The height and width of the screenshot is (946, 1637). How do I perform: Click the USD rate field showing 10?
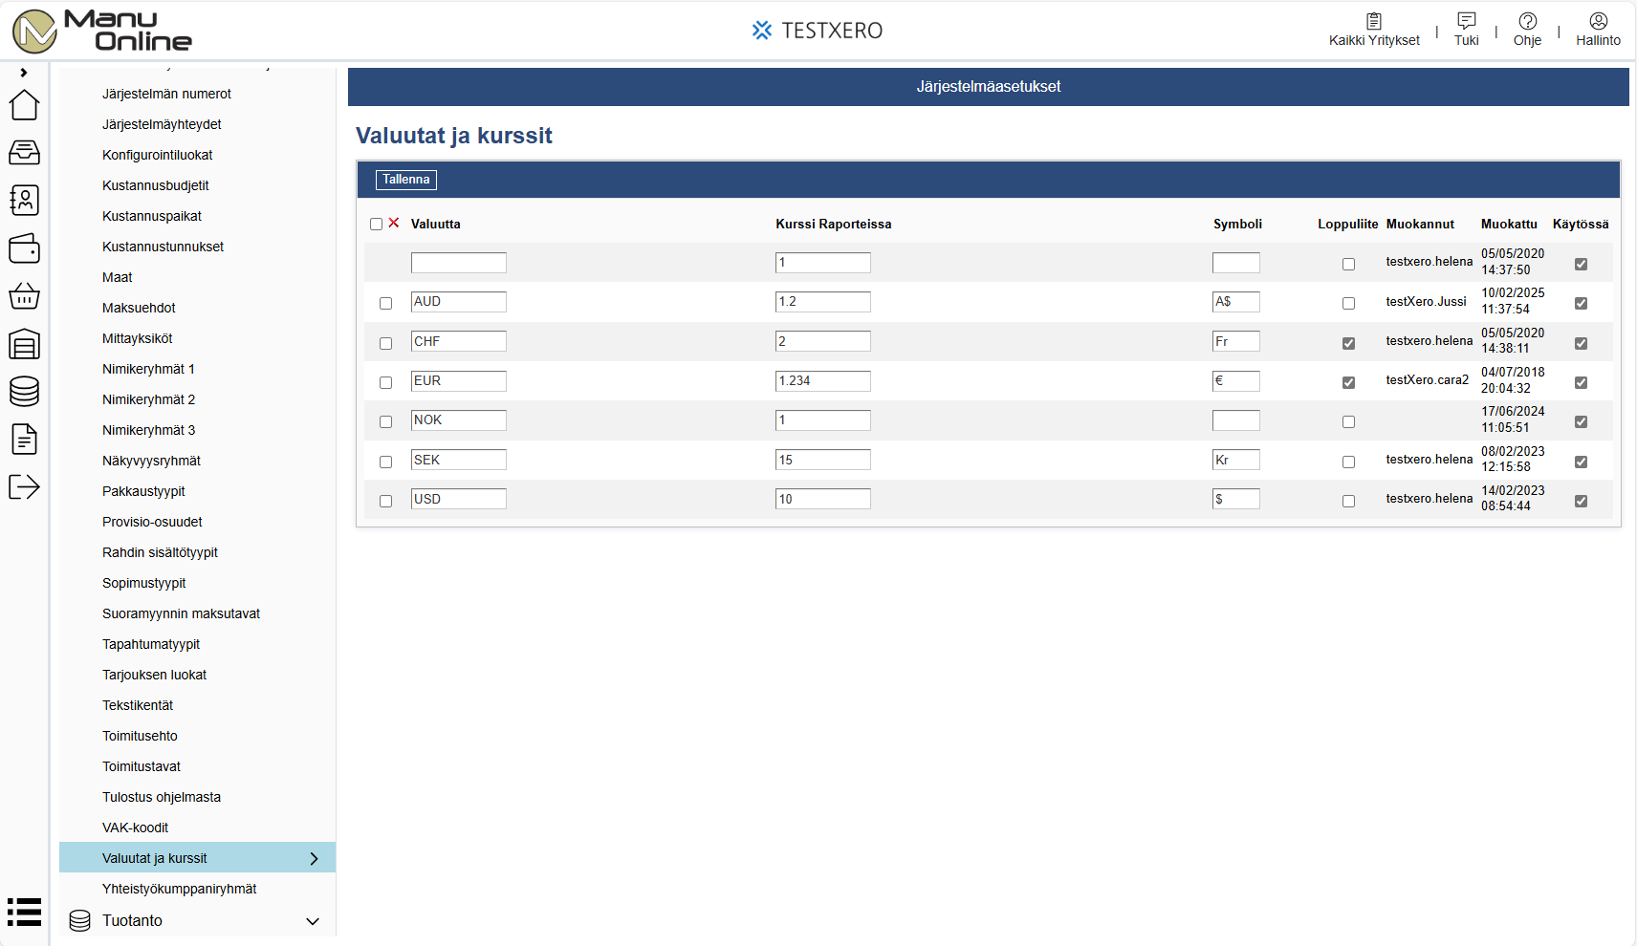(x=823, y=499)
